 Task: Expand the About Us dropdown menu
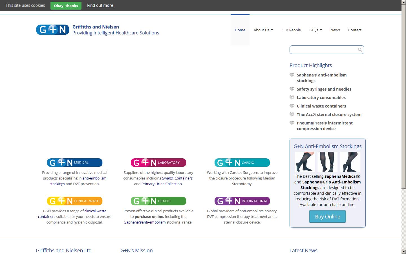pos(263,30)
